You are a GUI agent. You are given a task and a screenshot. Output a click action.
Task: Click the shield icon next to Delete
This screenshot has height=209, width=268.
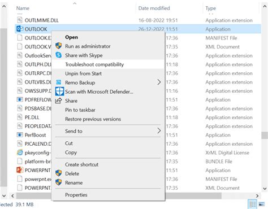click(59, 173)
